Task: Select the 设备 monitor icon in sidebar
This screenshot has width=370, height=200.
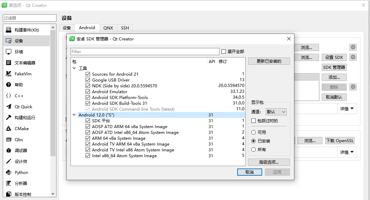Action: [x=9, y=41]
